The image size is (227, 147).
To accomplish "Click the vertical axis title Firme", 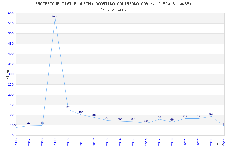I will click(x=8, y=75).
